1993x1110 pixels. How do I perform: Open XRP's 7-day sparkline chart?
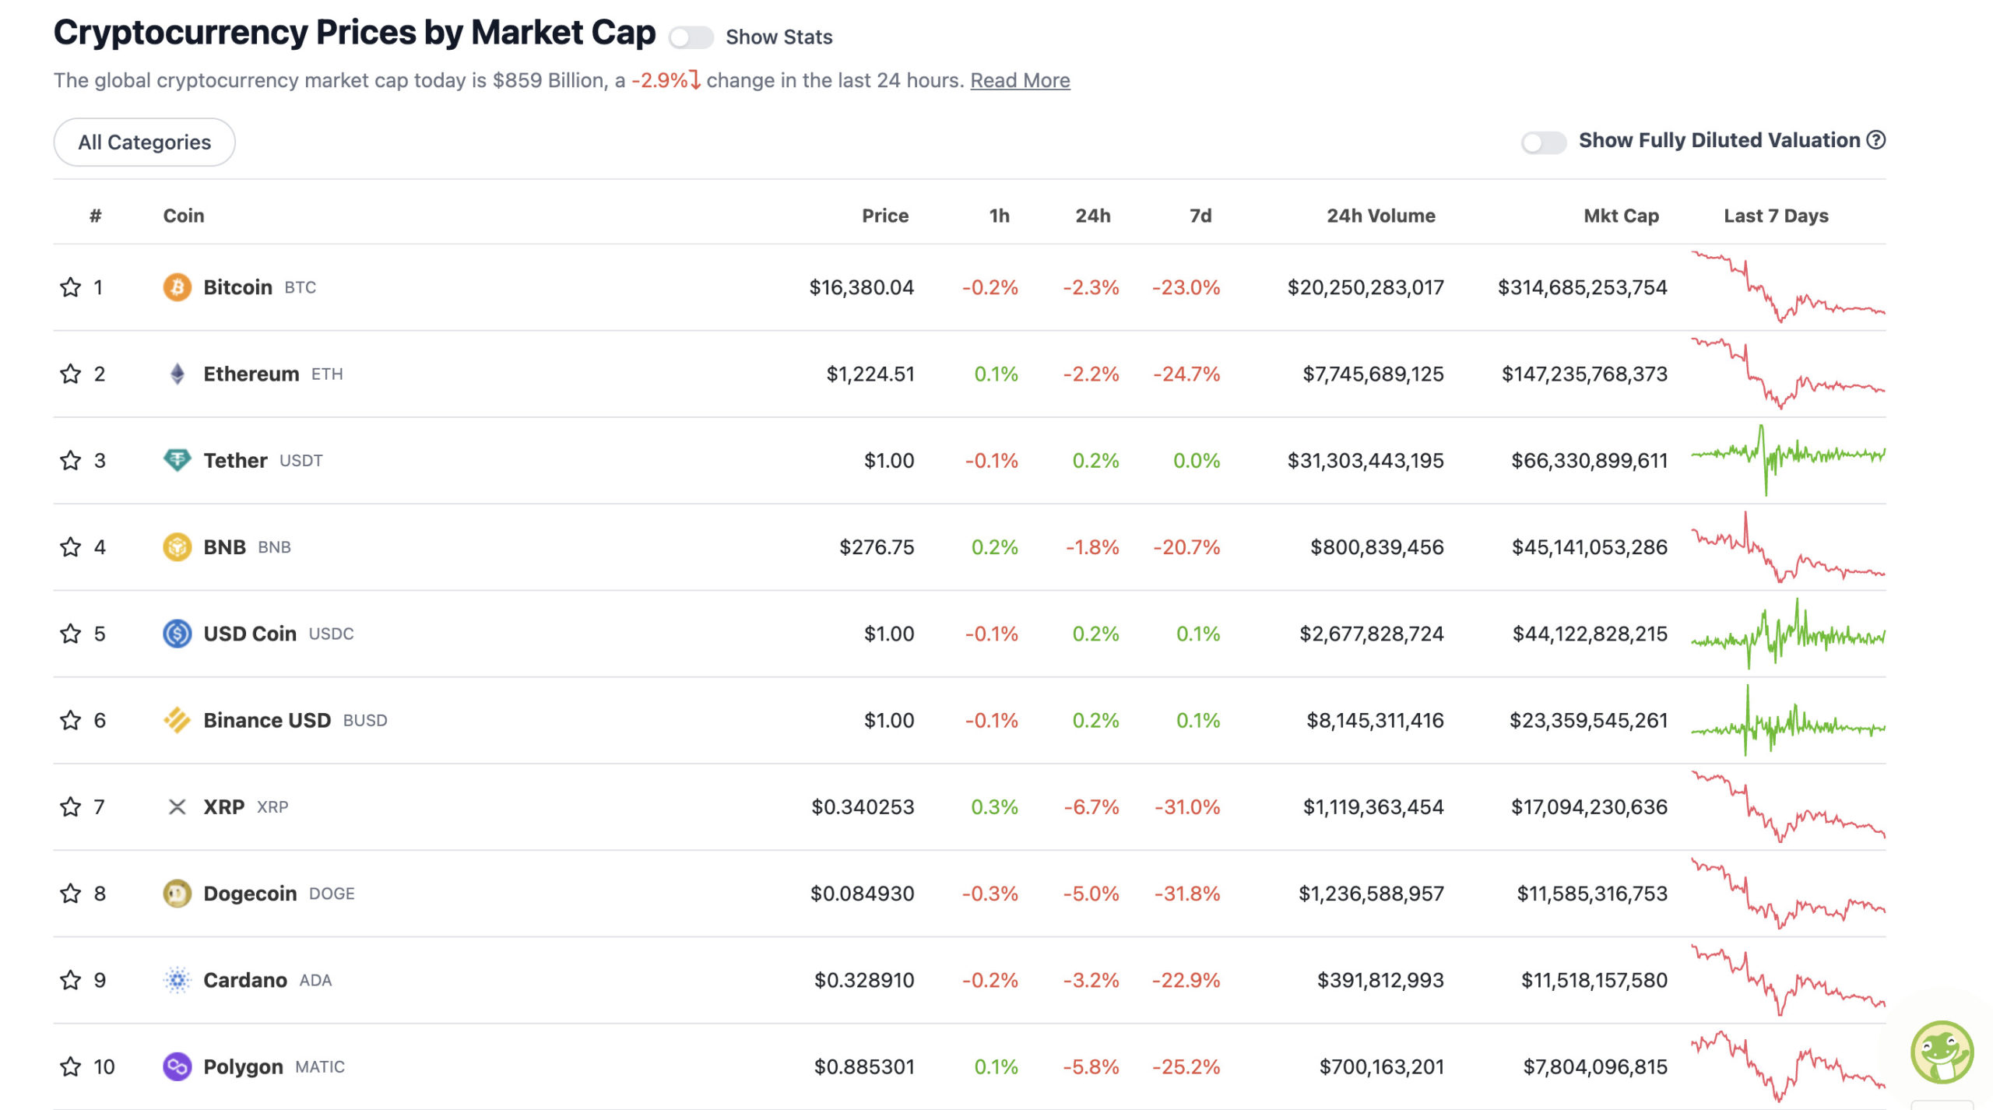click(x=1787, y=806)
